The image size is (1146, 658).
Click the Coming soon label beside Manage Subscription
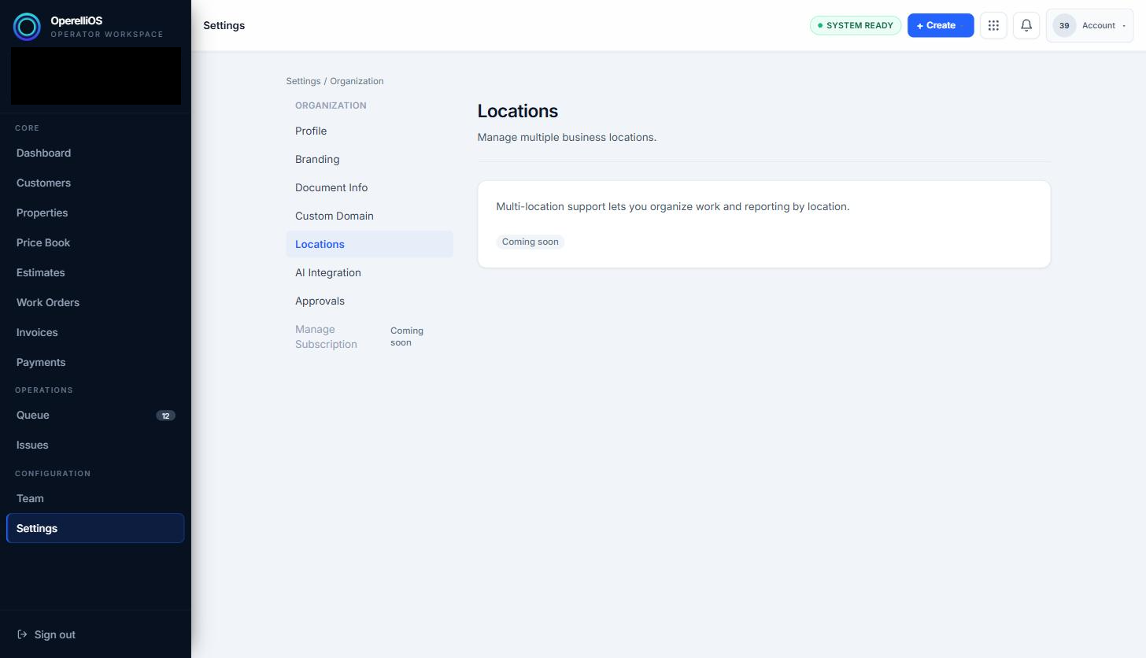pos(407,337)
